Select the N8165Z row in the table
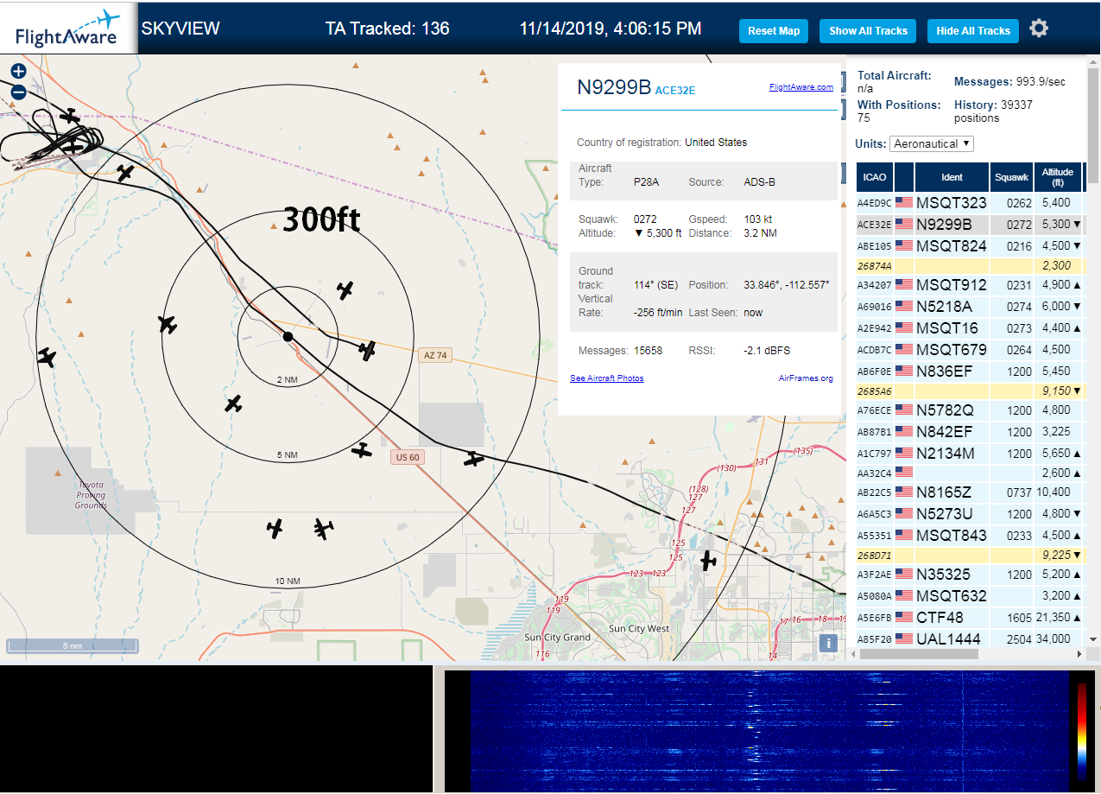 (x=970, y=492)
